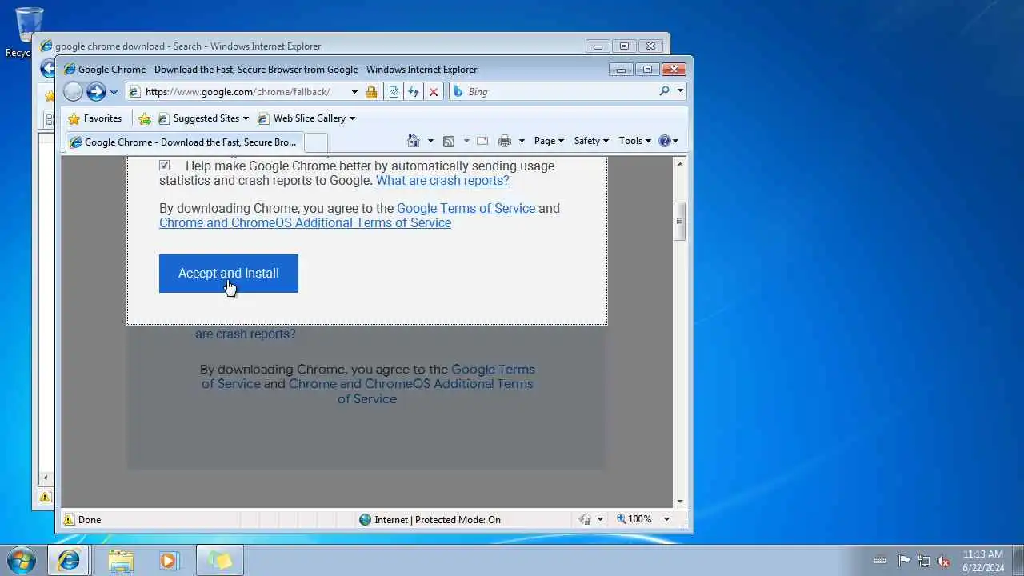The image size is (1024, 576).
Task: Click the Read Mail envelope icon
Action: [482, 141]
